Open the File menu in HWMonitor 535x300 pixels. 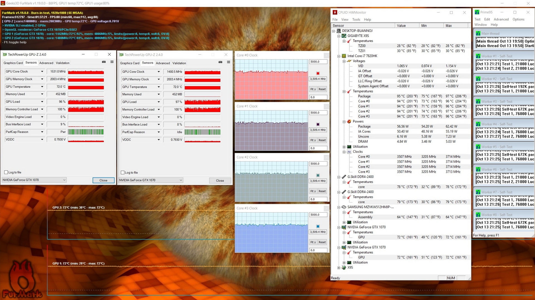335,19
